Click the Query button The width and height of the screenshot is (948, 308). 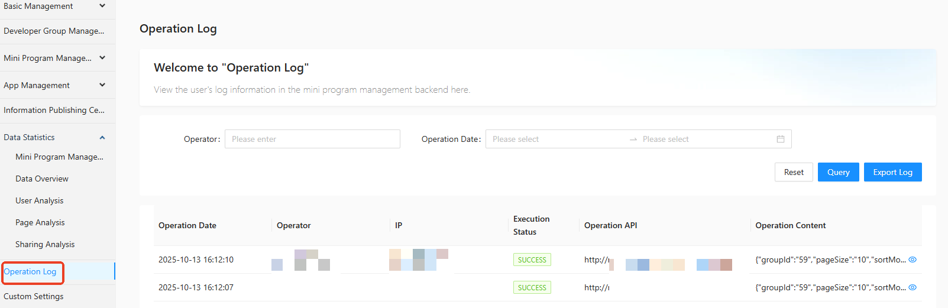click(x=838, y=172)
